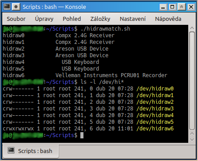Open the Soubor menu
The height and width of the screenshot is (161, 198).
point(16,19)
